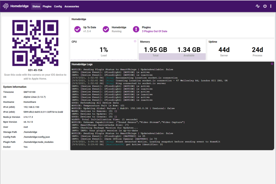
Task: Click the QR pairing code image
Action: pyautogui.click(x=35, y=43)
